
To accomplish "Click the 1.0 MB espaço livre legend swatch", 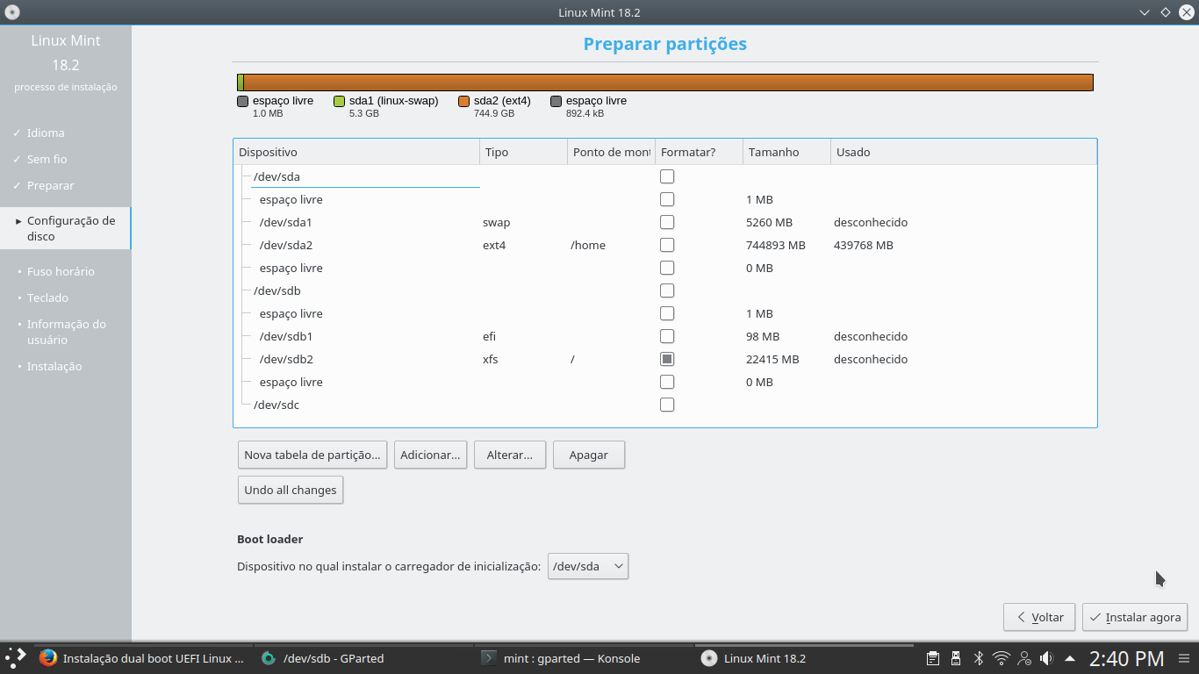I will point(243,102).
